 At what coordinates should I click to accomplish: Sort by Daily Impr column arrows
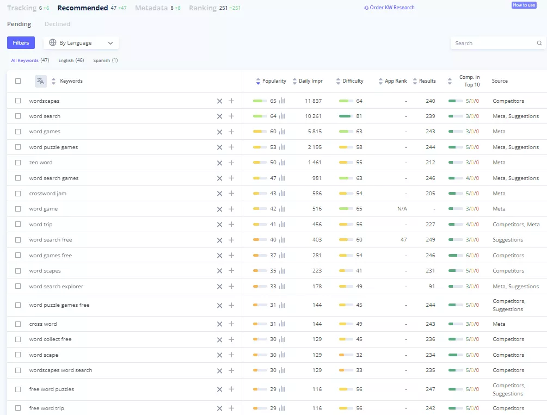294,81
